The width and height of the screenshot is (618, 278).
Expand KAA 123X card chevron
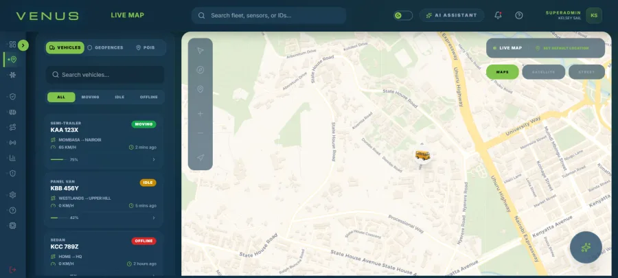click(x=154, y=159)
